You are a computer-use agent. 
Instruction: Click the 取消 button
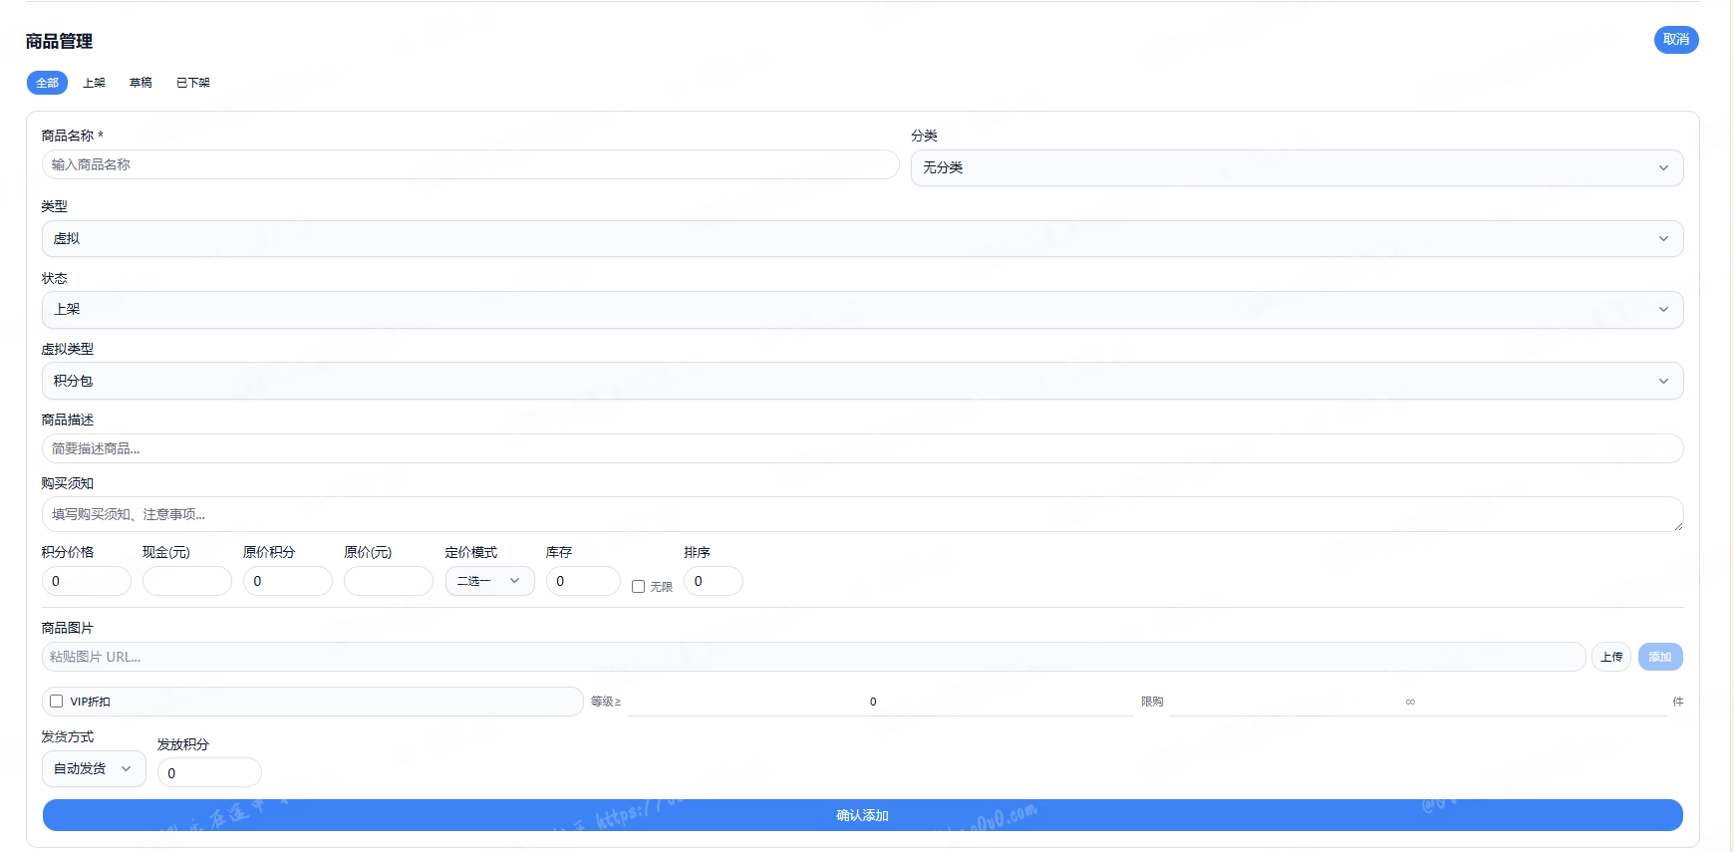tap(1676, 40)
